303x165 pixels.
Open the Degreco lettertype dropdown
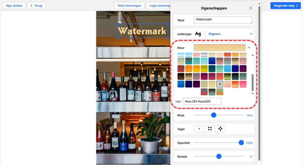(x=214, y=34)
